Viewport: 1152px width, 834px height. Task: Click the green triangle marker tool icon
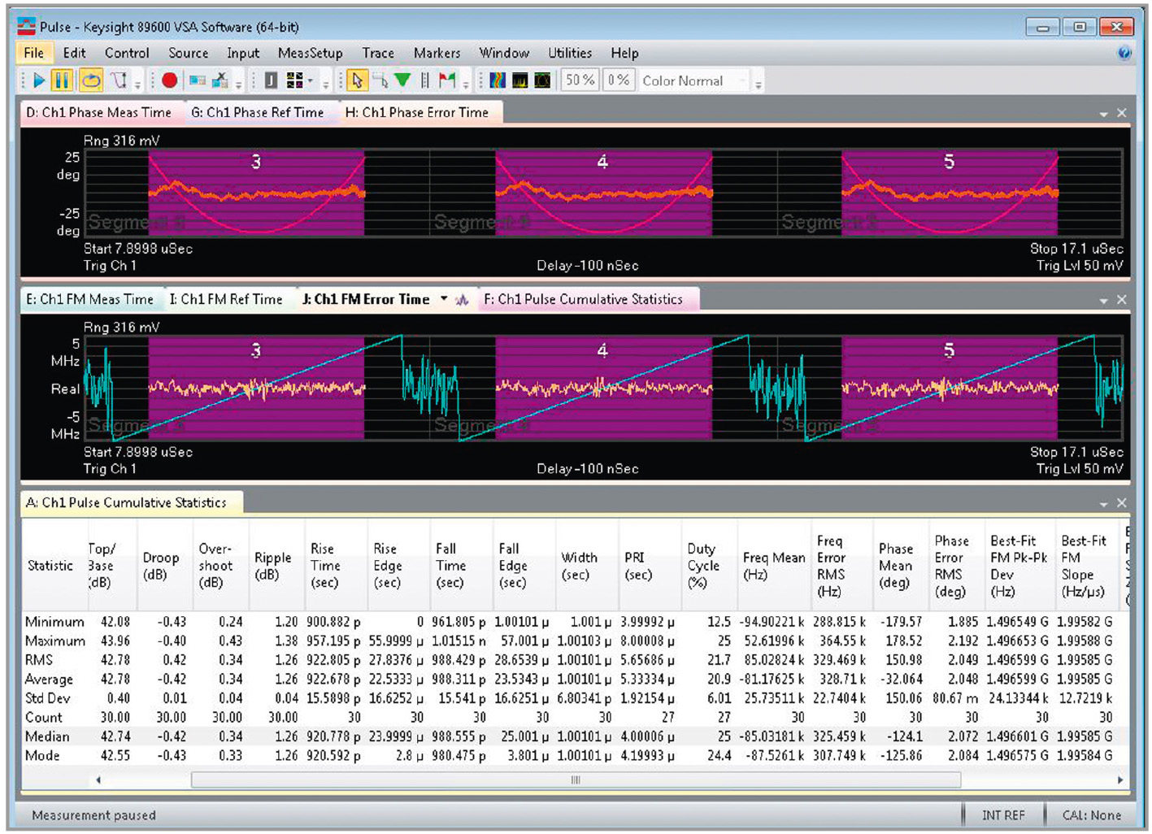[402, 80]
